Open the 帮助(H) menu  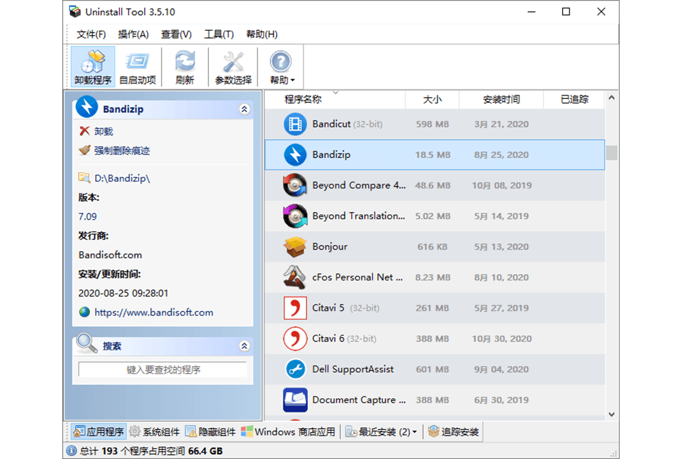pyautogui.click(x=262, y=34)
